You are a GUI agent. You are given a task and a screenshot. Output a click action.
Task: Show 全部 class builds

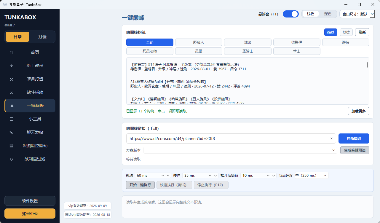pos(150,42)
